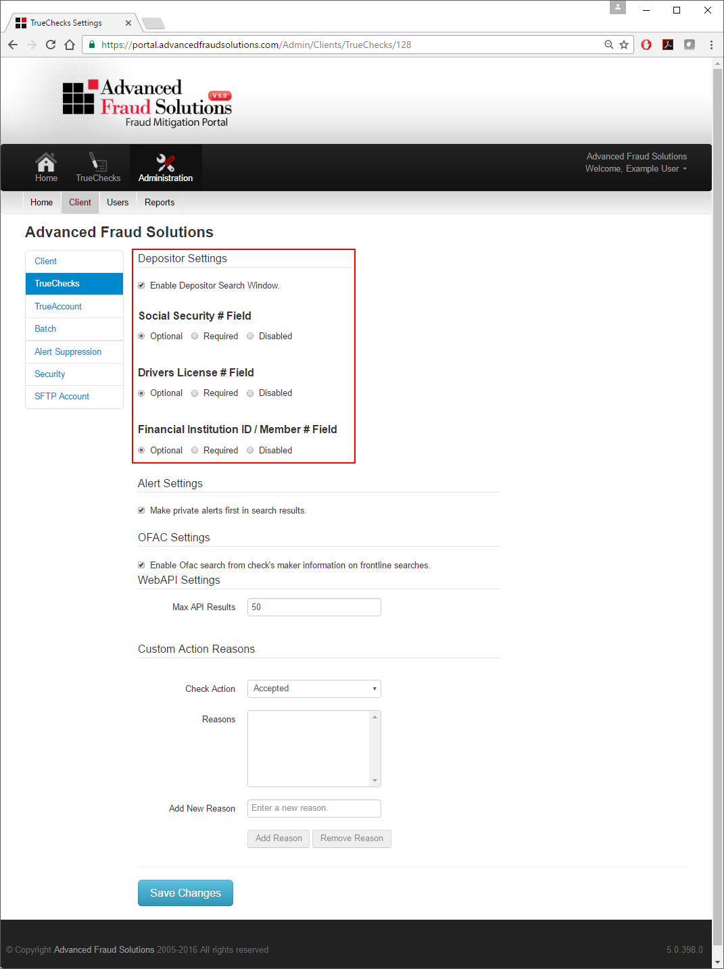This screenshot has width=724, height=969.
Task: Switch to the Users tab
Action: click(x=118, y=202)
